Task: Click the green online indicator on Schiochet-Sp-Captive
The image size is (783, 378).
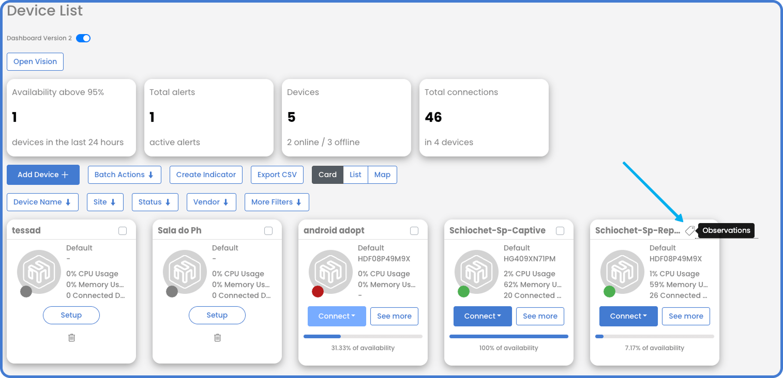Action: tap(463, 291)
